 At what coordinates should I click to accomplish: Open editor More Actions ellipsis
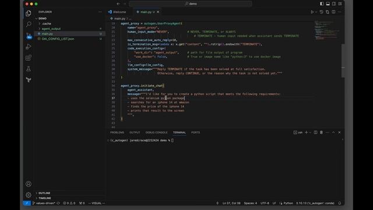(339, 12)
